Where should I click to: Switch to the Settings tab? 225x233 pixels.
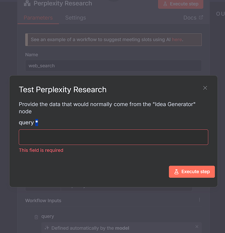click(76, 18)
